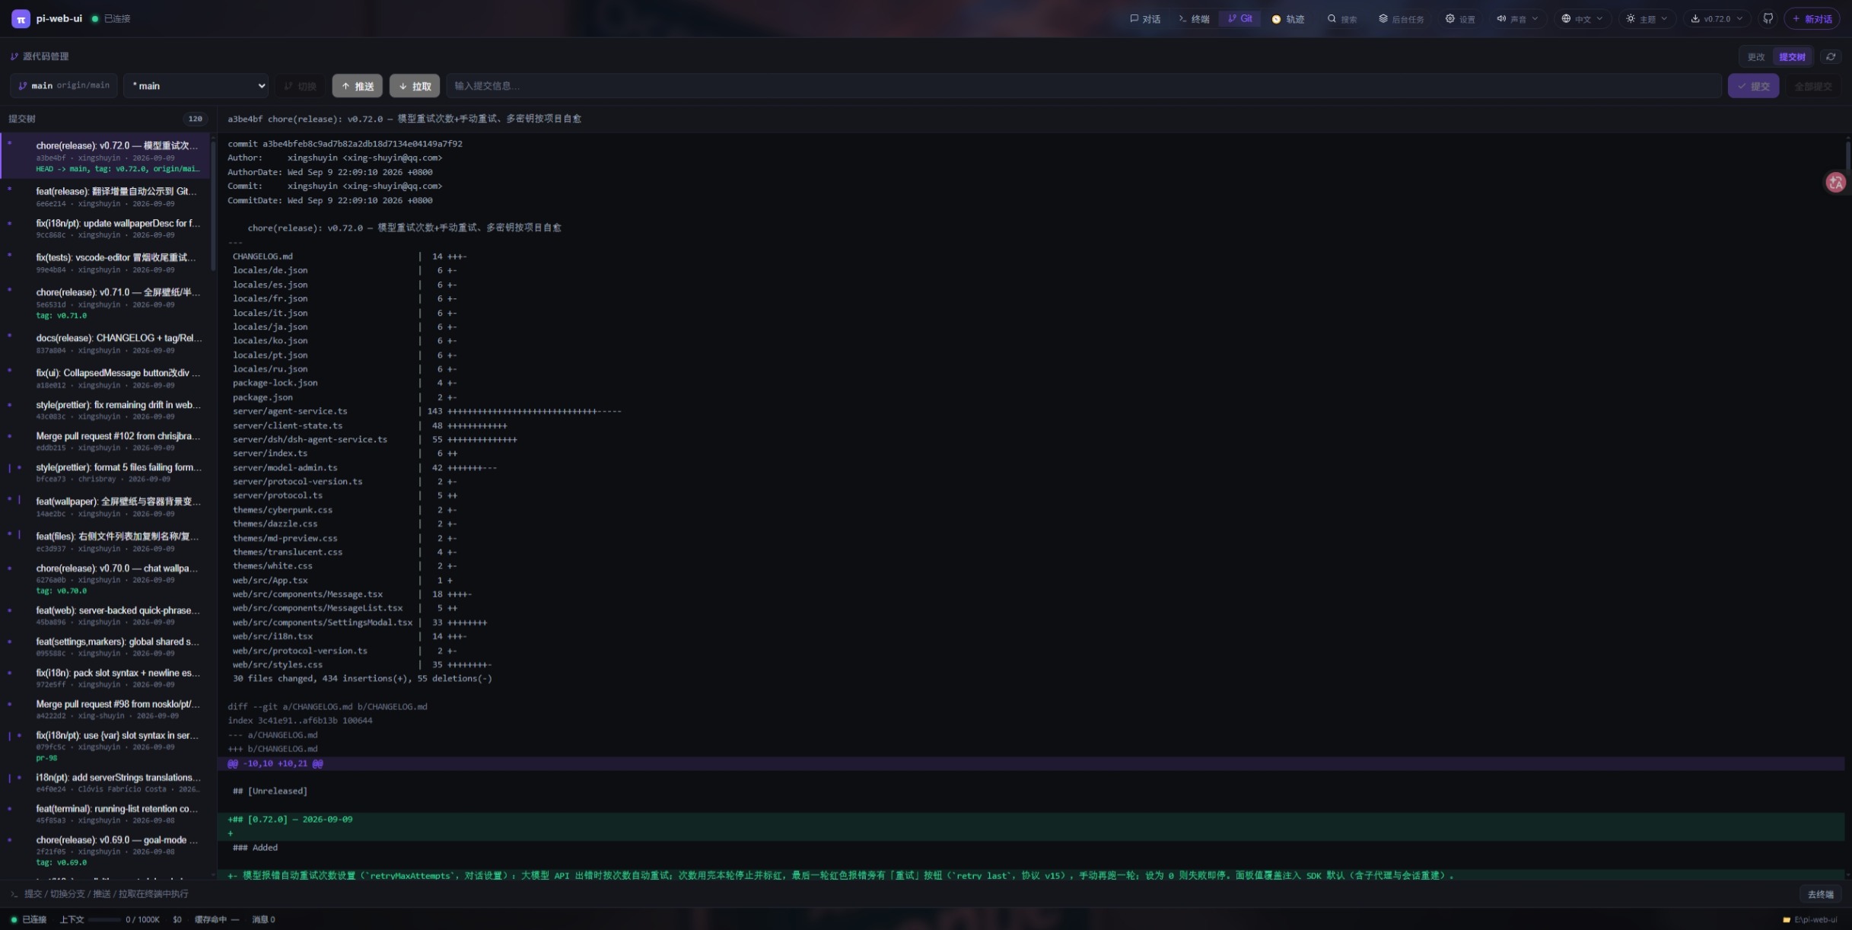Click the 提交 commit button
Image resolution: width=1852 pixels, height=930 pixels.
(1753, 86)
